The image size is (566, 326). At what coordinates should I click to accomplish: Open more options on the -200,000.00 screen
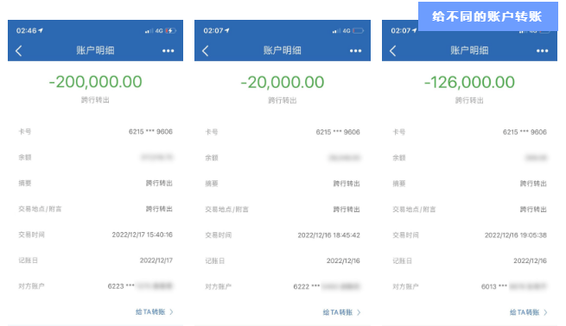click(169, 51)
